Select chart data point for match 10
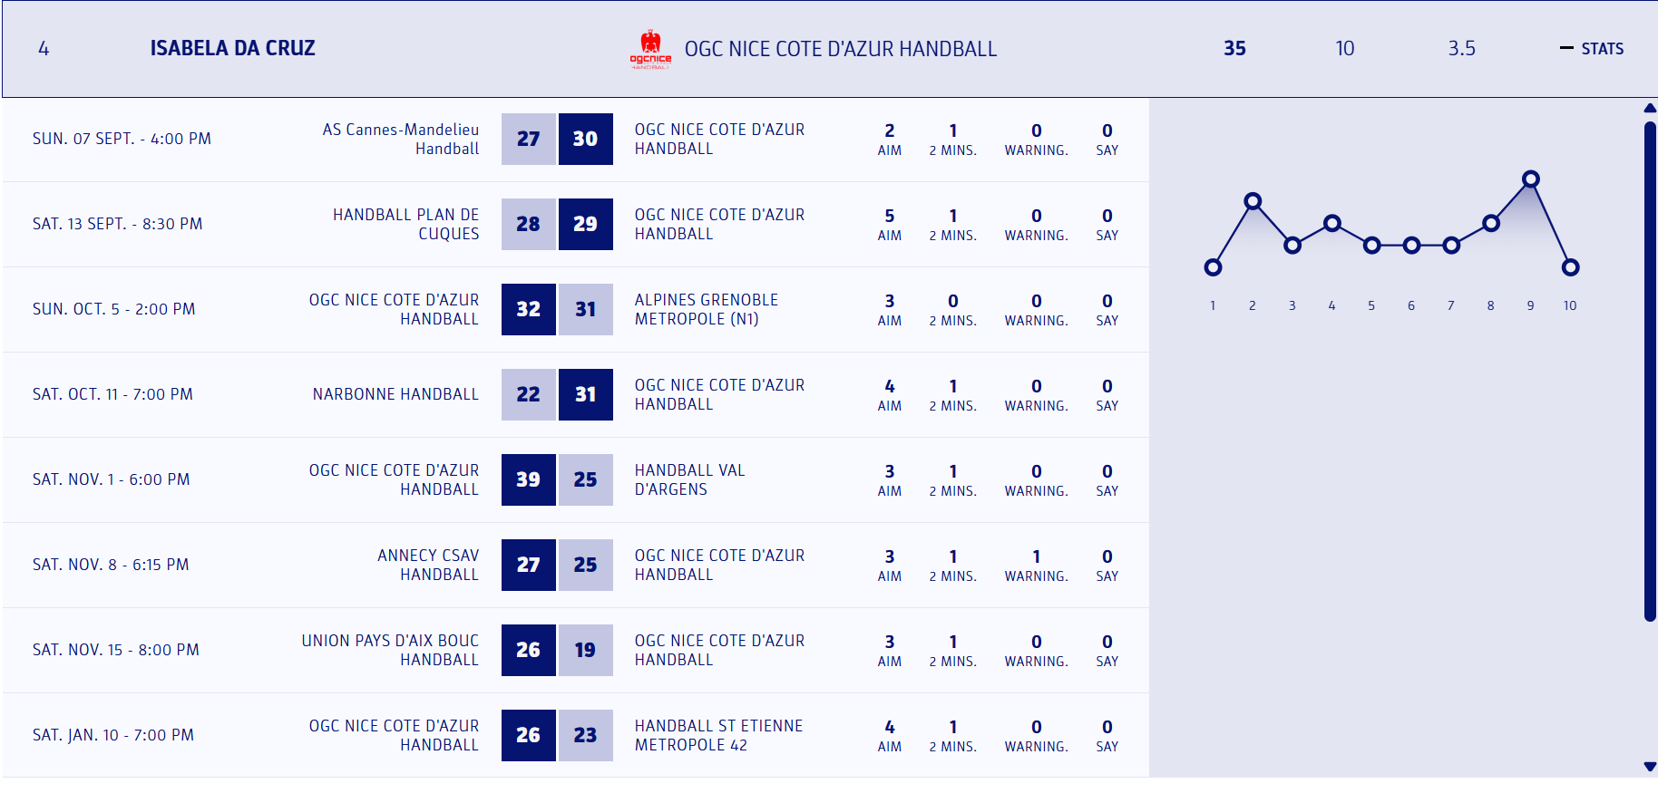This screenshot has width=1658, height=803. coord(1571,267)
